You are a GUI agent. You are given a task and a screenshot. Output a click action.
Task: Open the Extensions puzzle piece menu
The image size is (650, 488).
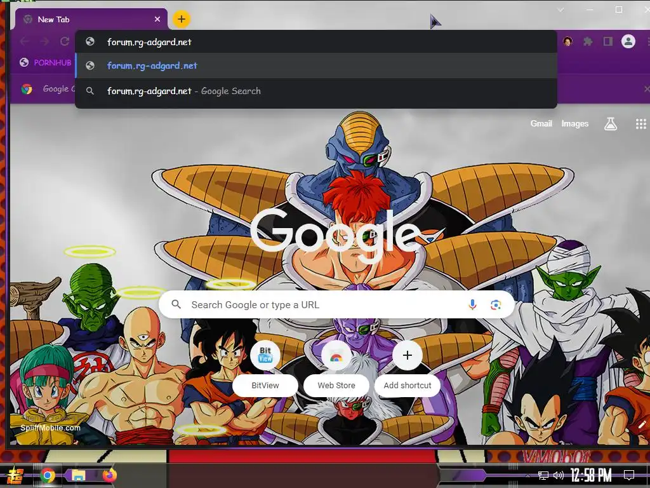(588, 41)
